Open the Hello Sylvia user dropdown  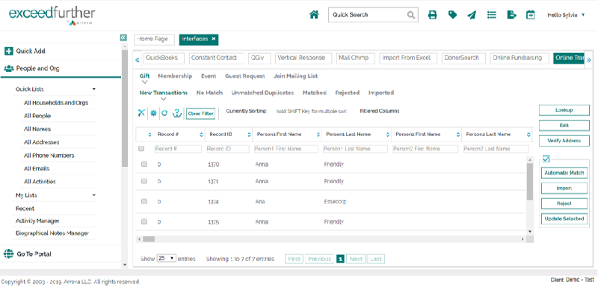[x=566, y=15]
